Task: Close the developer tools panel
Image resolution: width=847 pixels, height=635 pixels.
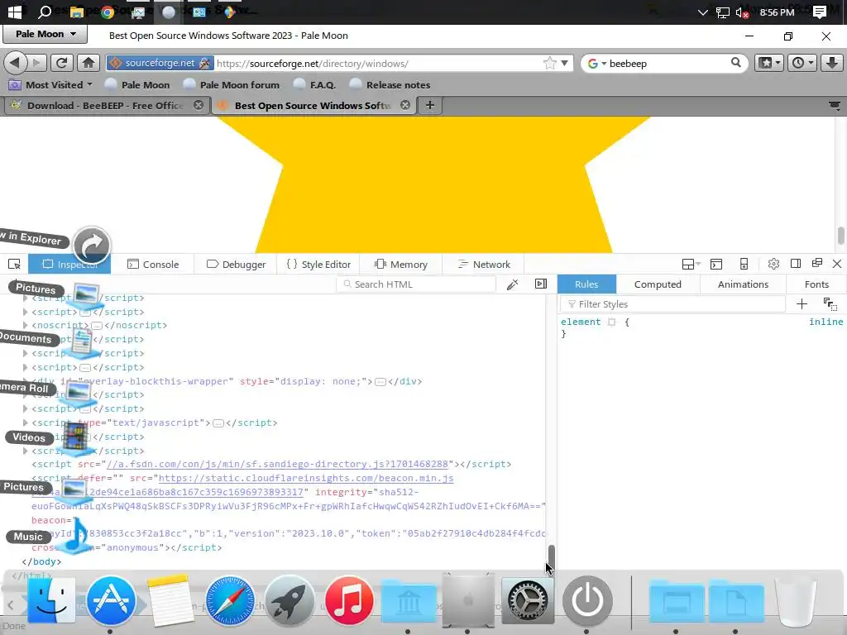Action: click(837, 264)
